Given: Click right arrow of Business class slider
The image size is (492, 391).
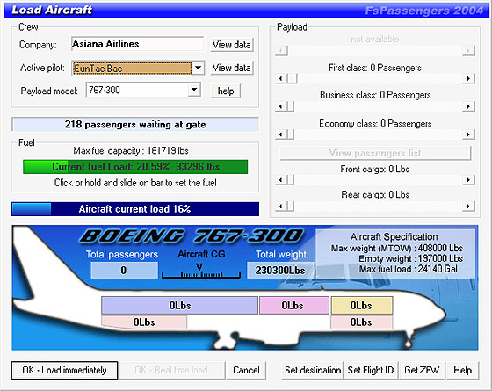Looking at the screenshot, I should tap(468, 106).
